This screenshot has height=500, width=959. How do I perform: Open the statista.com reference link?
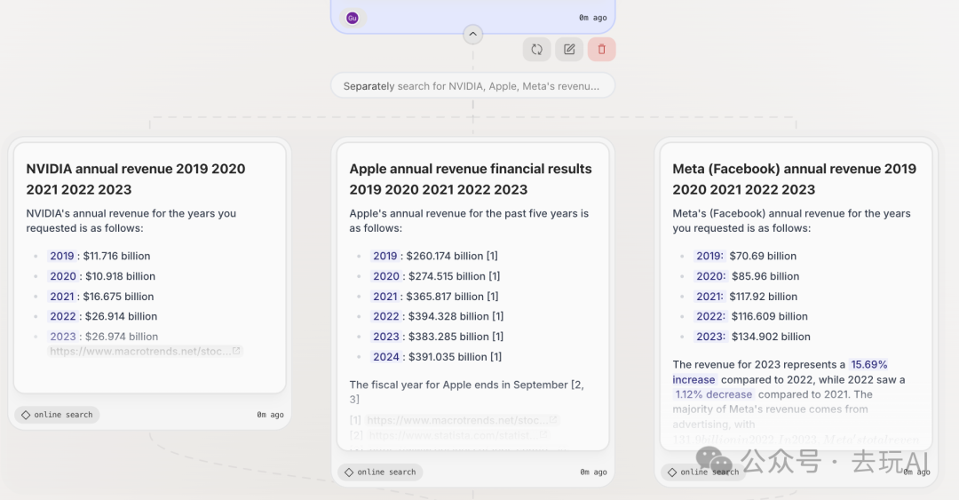[x=451, y=435]
